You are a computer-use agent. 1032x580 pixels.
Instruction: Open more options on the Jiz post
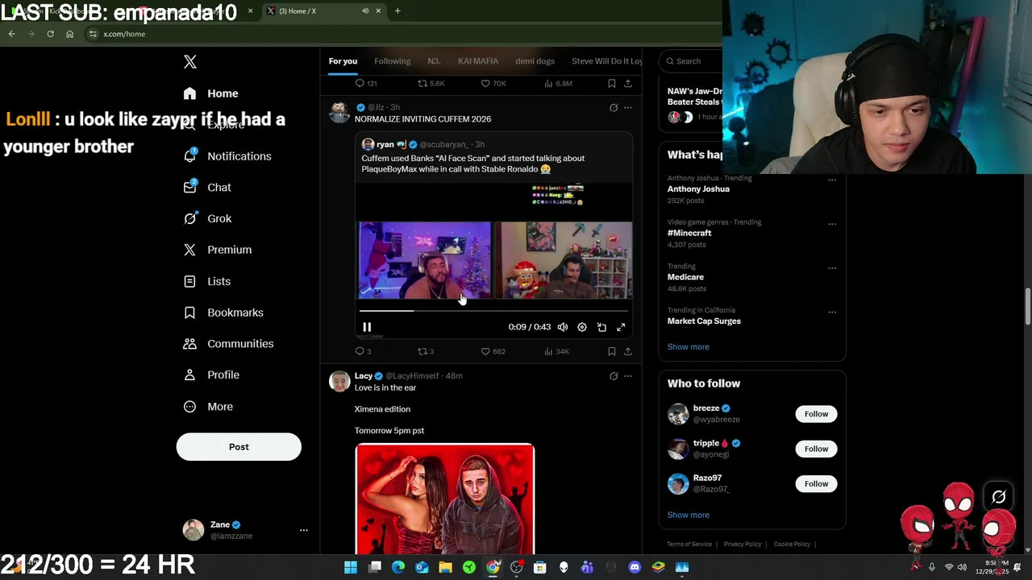click(628, 107)
